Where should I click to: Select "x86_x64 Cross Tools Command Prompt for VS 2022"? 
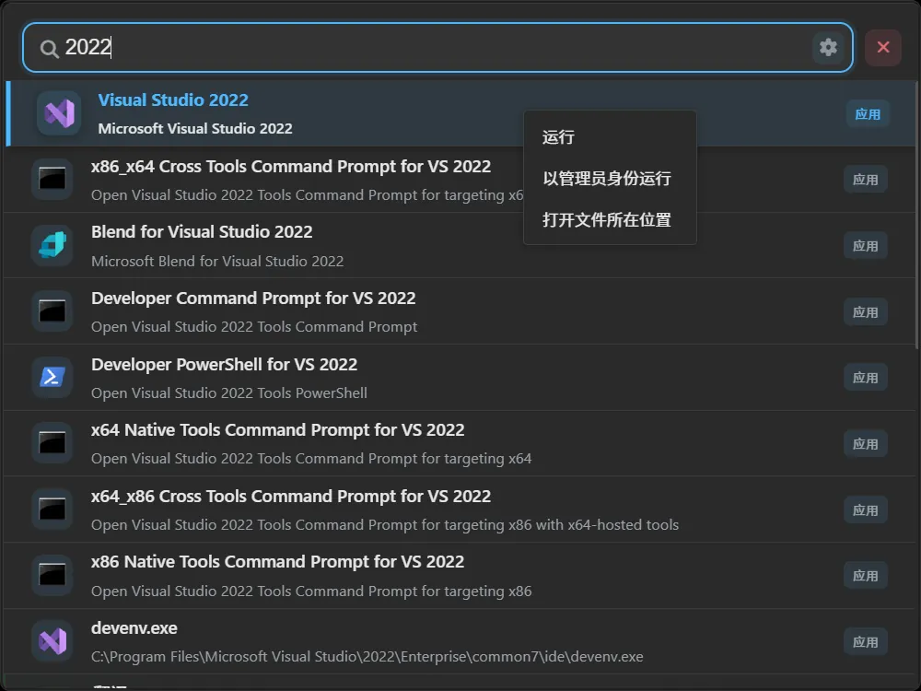(291, 167)
